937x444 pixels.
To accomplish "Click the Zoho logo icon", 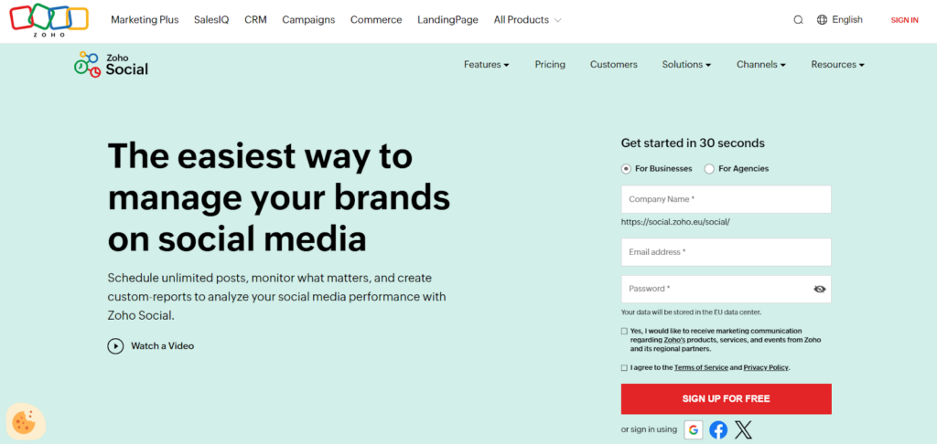I will [x=48, y=19].
